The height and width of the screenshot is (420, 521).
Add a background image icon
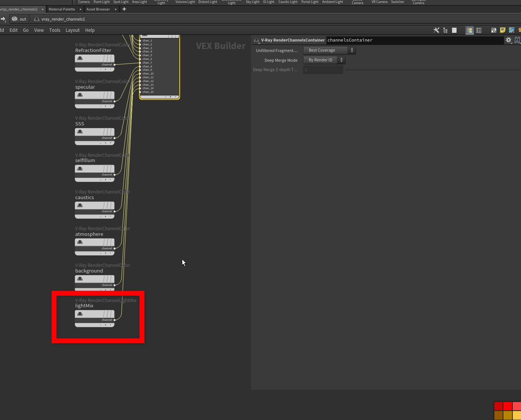(x=512, y=30)
